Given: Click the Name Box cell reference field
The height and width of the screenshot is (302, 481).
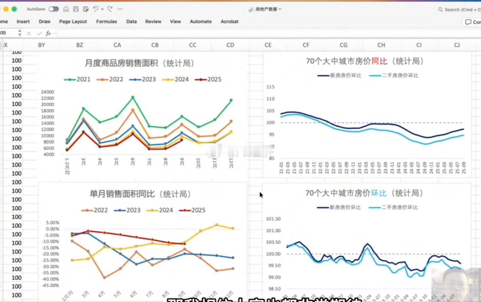Looking at the screenshot, I should [8, 33].
